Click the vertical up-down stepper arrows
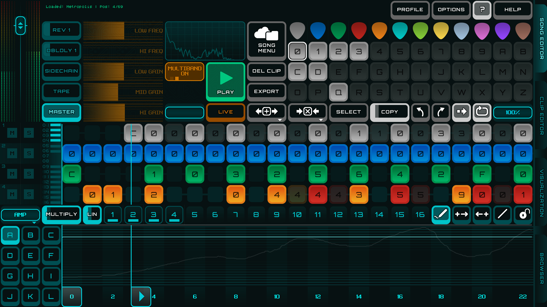Image resolution: width=547 pixels, height=307 pixels. [21, 26]
